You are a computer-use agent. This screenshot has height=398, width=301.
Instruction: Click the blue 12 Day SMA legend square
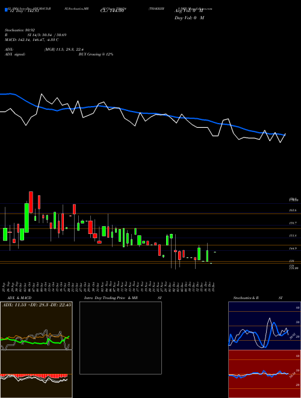[x=7, y=10]
